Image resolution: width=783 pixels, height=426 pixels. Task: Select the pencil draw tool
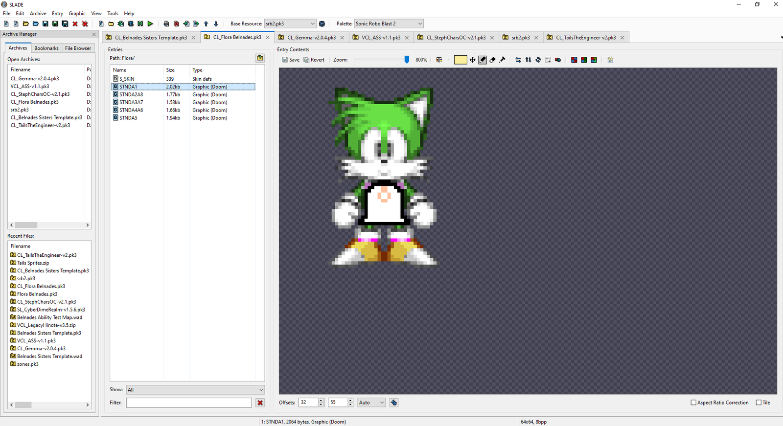pyautogui.click(x=483, y=60)
